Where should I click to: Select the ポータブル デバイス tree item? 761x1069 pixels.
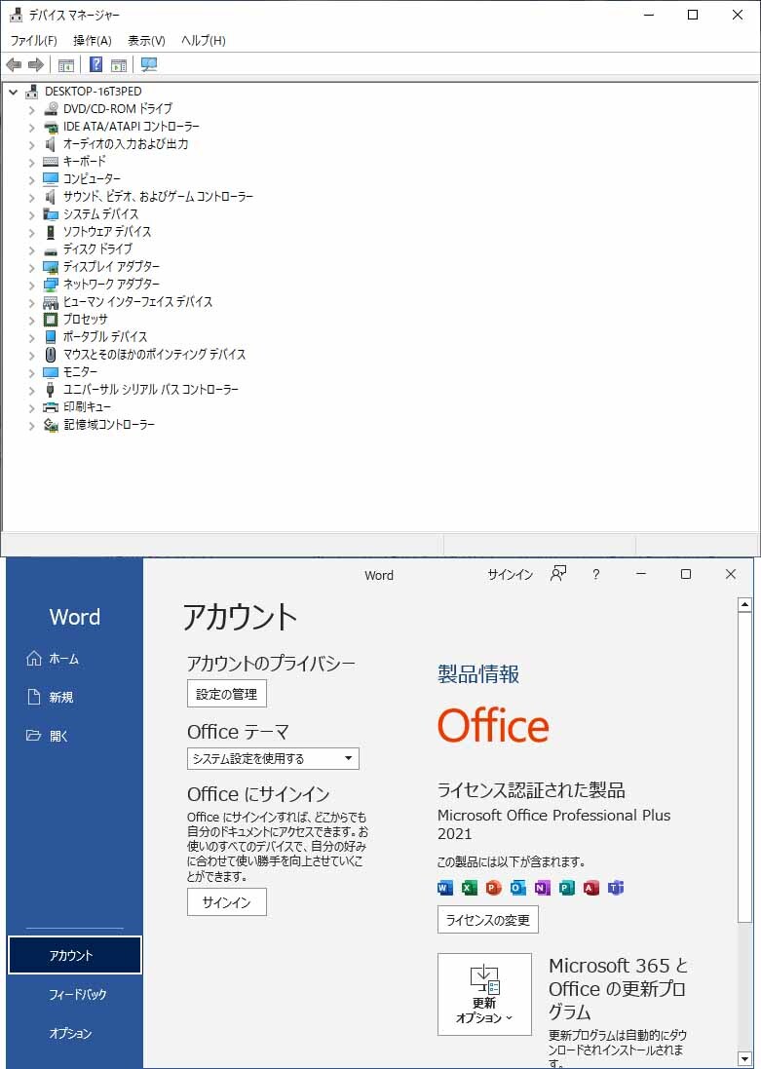click(x=105, y=337)
